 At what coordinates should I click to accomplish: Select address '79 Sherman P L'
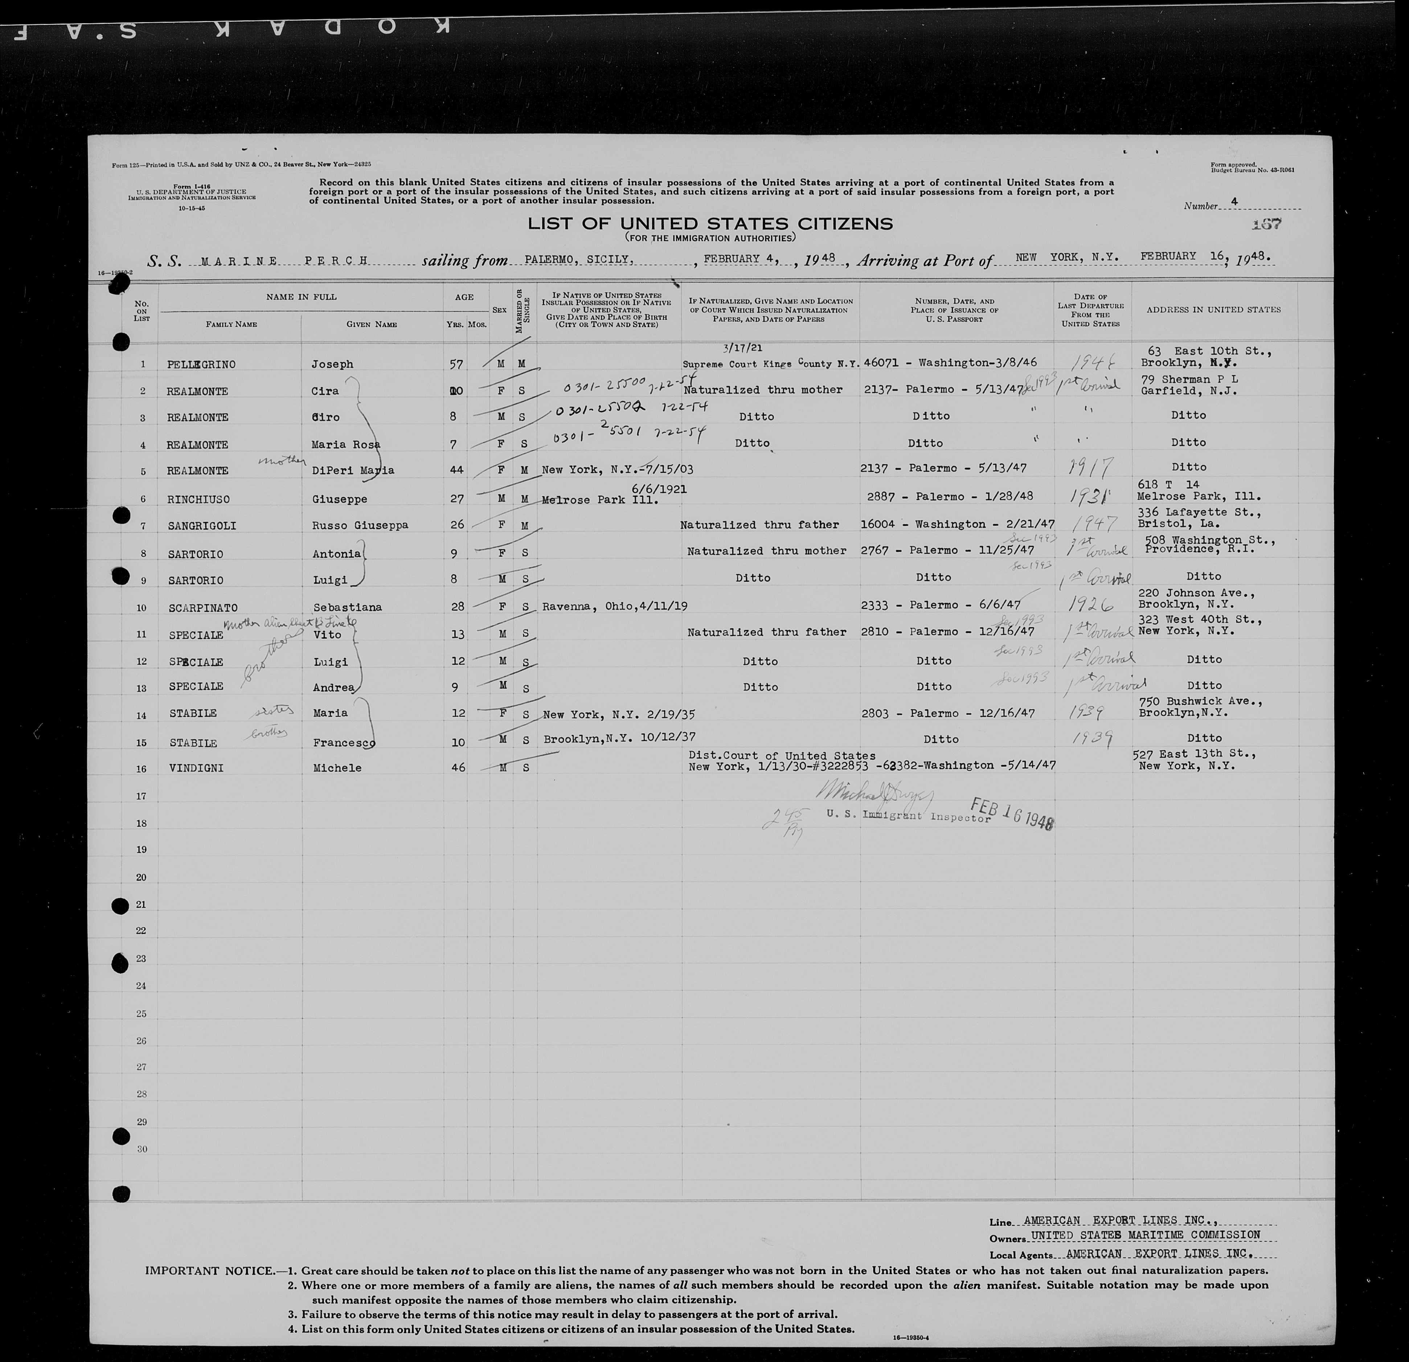tap(1190, 379)
